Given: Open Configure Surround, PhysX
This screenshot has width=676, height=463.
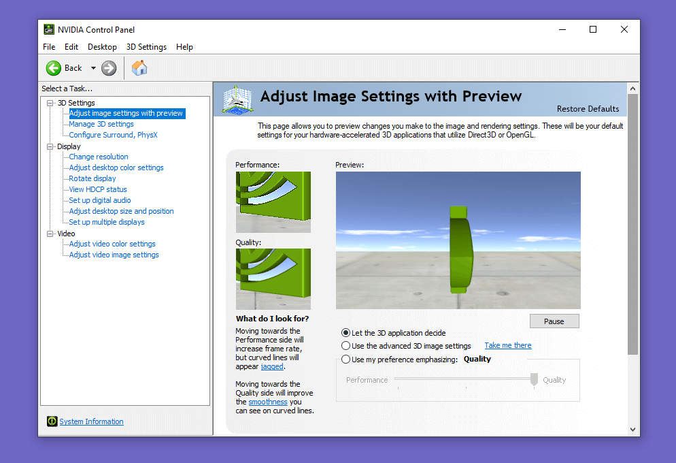Looking at the screenshot, I should [x=113, y=135].
